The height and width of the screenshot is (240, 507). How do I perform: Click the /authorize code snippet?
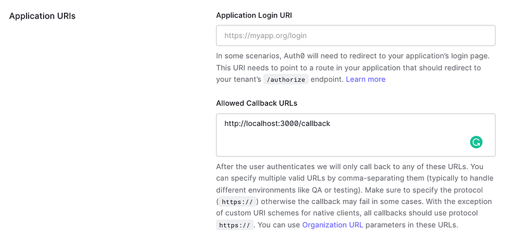pyautogui.click(x=286, y=79)
